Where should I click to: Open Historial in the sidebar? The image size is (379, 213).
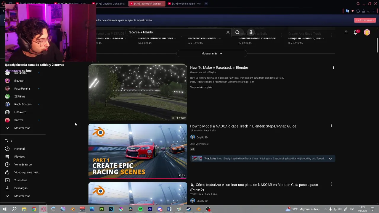tap(20, 149)
